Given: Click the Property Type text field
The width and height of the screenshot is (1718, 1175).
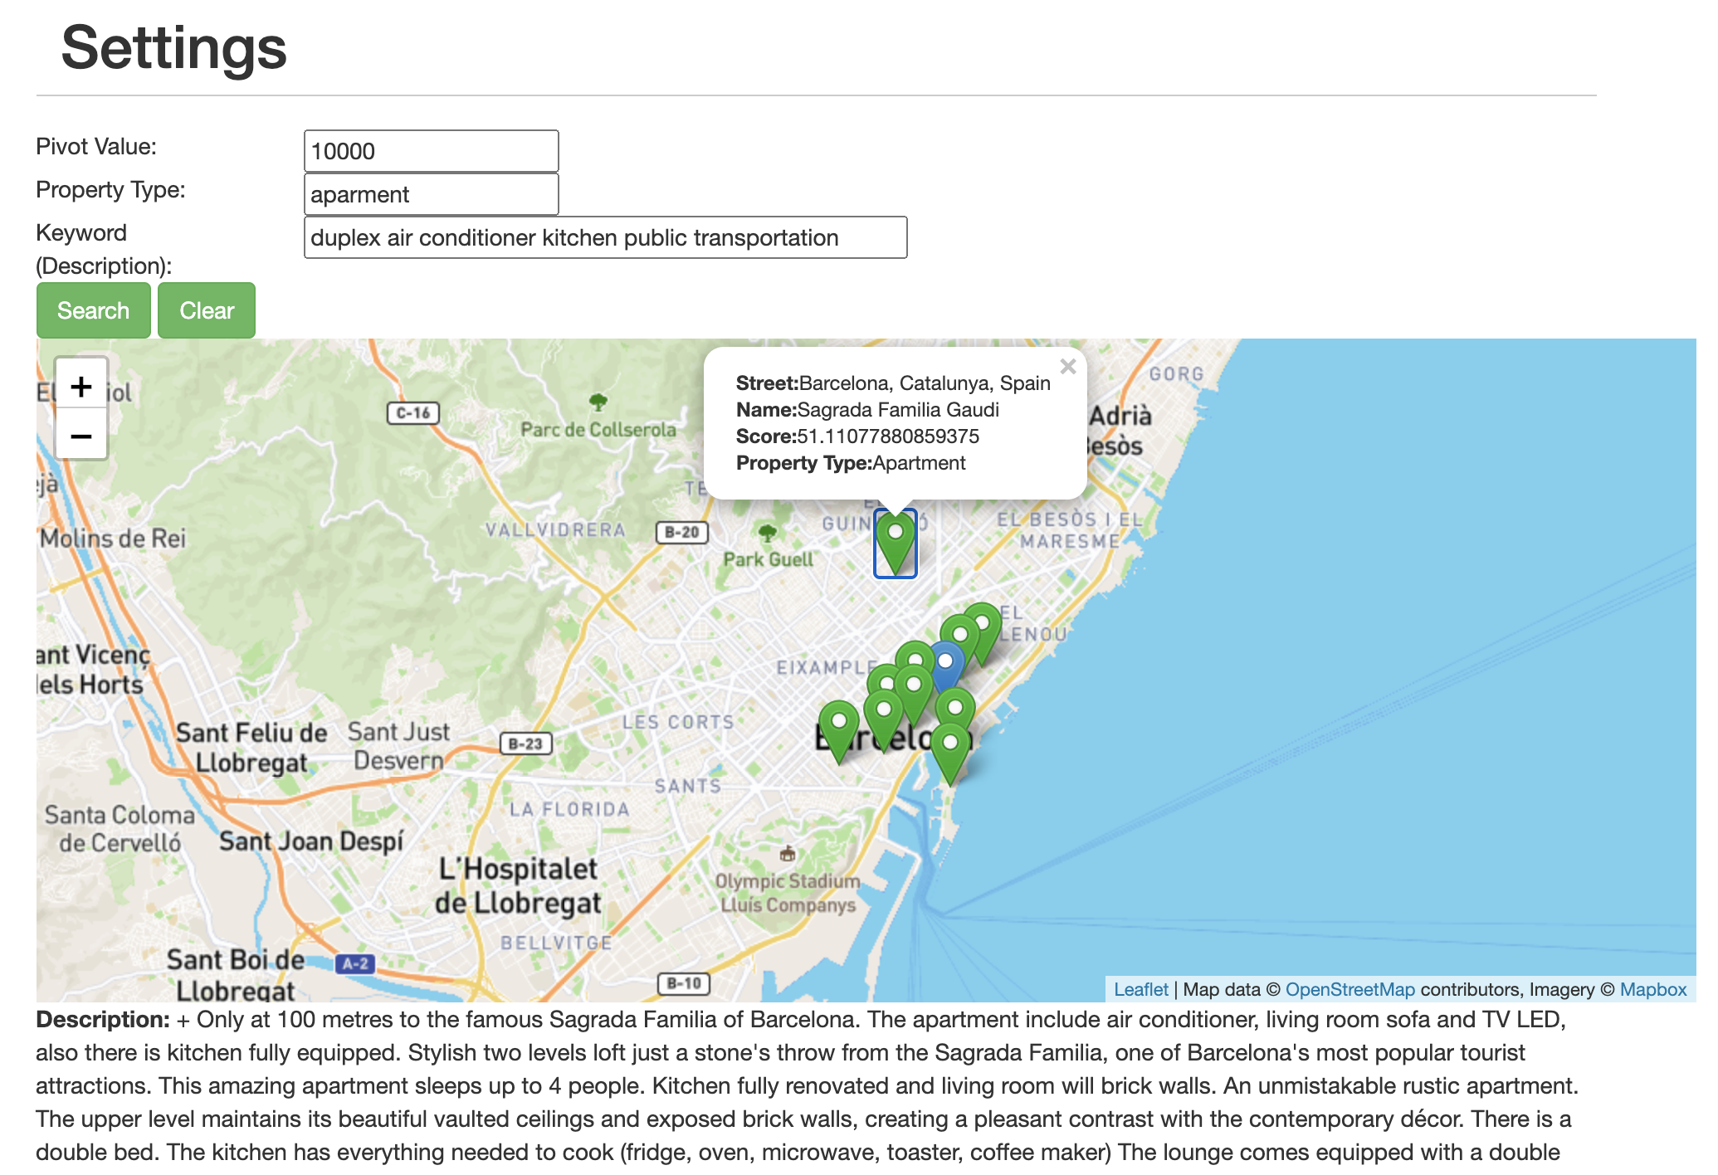Looking at the screenshot, I should (431, 194).
